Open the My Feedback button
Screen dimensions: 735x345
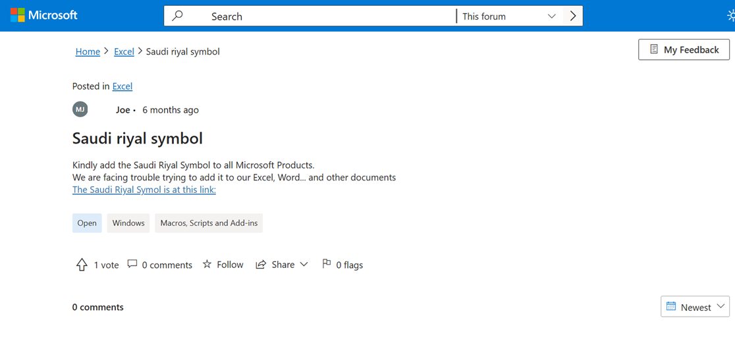[684, 49]
